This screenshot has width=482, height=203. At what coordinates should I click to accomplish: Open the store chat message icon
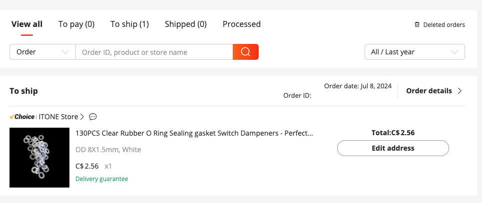click(92, 117)
